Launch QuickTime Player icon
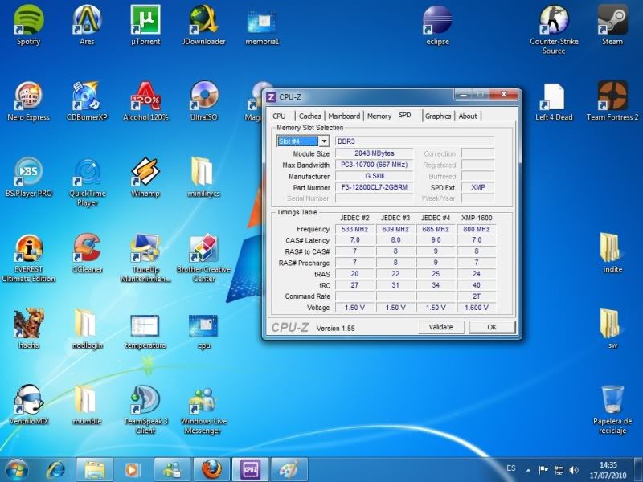The width and height of the screenshot is (643, 482). [x=87, y=182]
